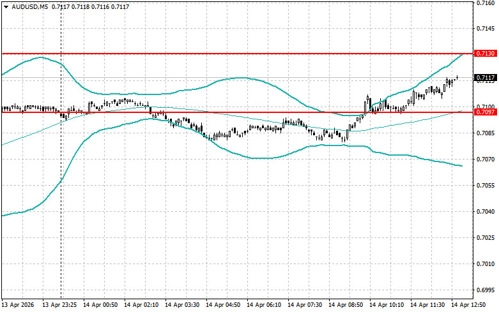This screenshot has width=499, height=312.
Task: Click the 13 Apr 2026 date label
Action: click(x=18, y=305)
